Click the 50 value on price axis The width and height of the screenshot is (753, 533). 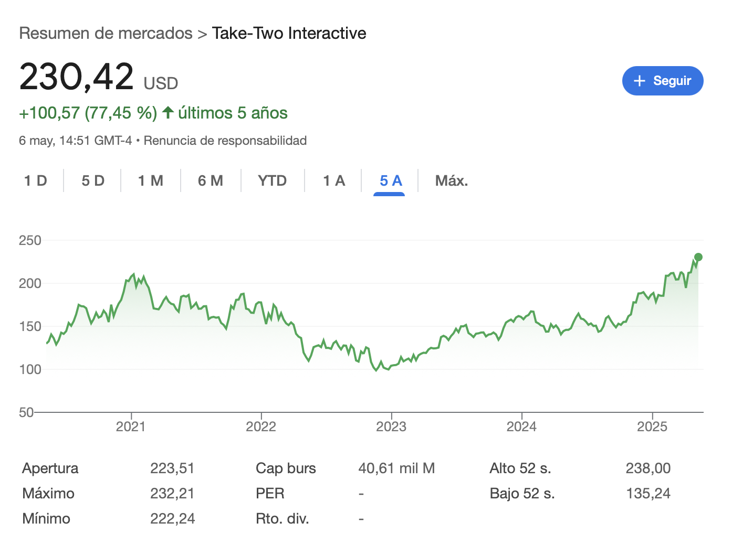click(x=26, y=412)
